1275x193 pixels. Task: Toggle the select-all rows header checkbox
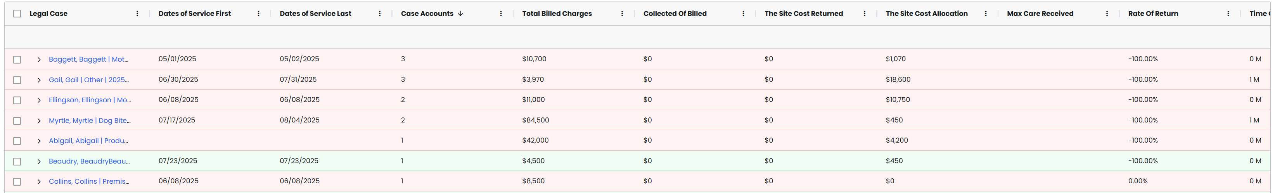click(17, 14)
